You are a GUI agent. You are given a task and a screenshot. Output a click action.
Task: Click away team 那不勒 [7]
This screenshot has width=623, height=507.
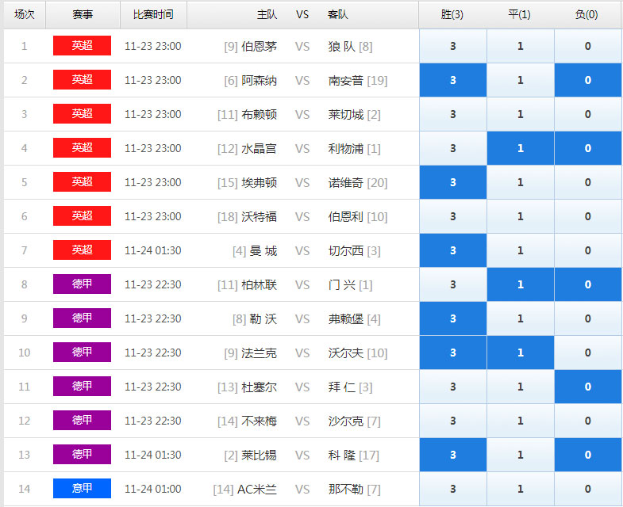click(354, 490)
